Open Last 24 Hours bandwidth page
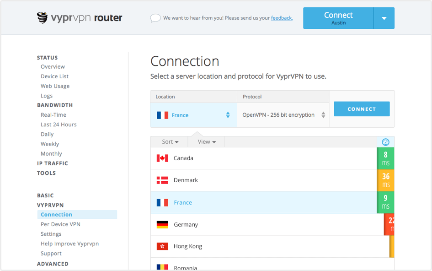The image size is (432, 271). tap(59, 125)
